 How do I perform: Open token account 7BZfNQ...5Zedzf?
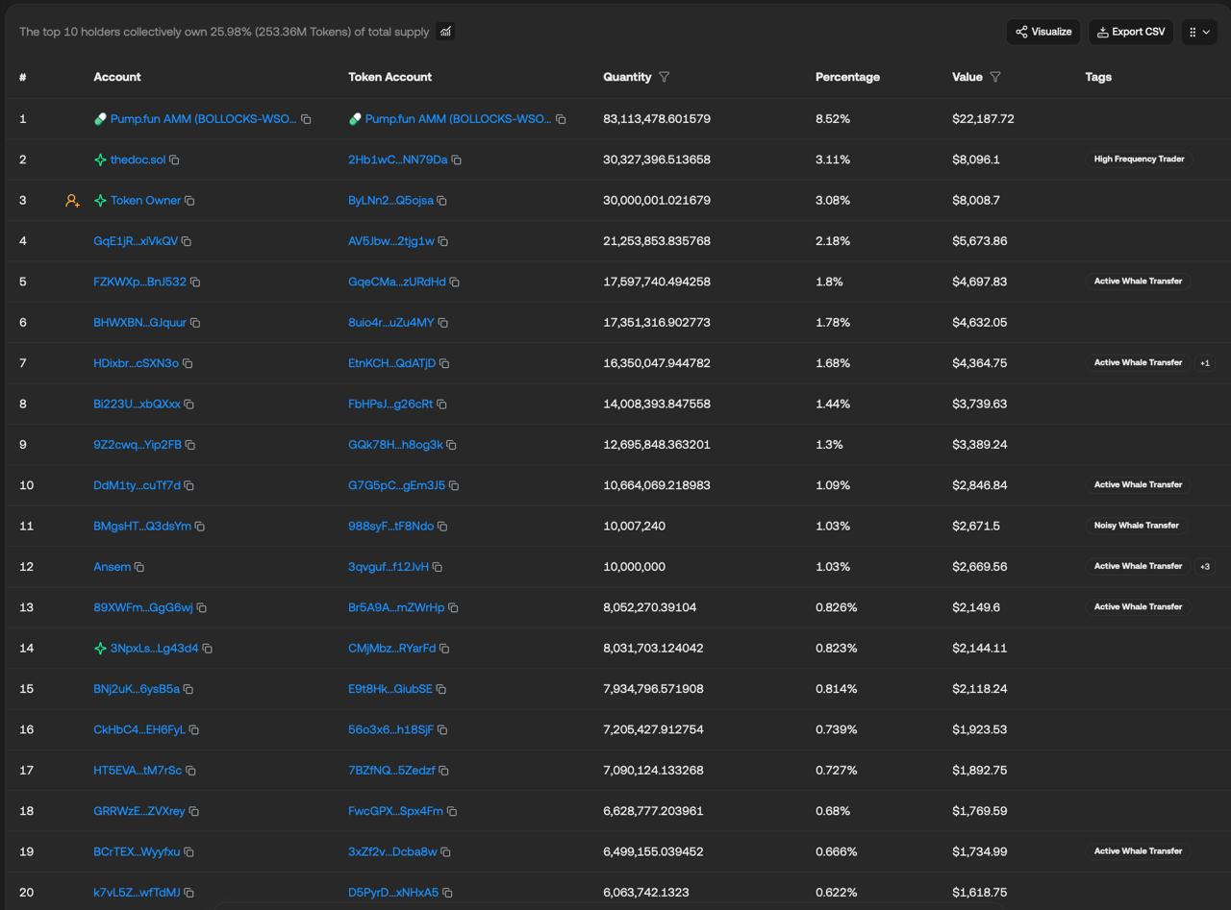point(391,771)
